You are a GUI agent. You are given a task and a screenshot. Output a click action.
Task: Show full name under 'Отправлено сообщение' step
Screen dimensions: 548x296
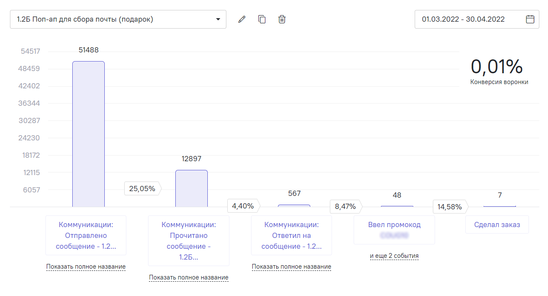(x=86, y=267)
